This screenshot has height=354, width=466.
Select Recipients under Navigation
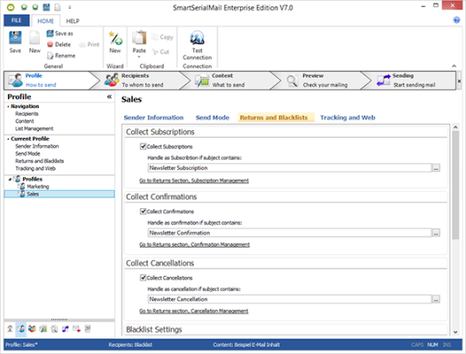[27, 114]
